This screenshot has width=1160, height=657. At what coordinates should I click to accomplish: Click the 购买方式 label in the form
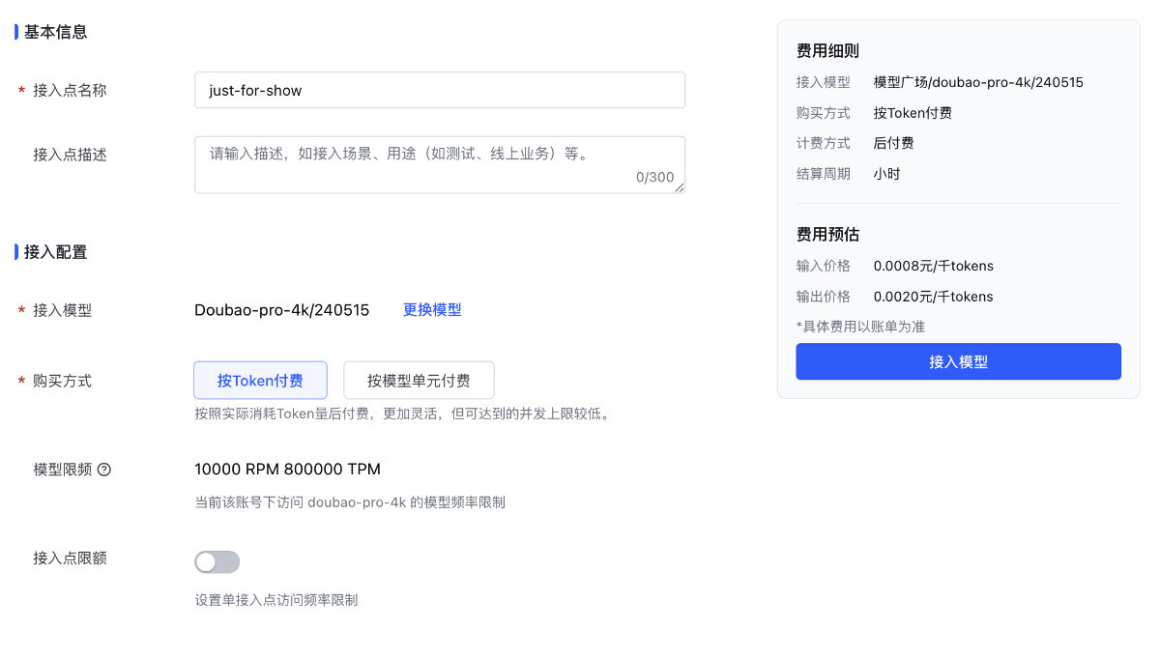pyautogui.click(x=63, y=381)
